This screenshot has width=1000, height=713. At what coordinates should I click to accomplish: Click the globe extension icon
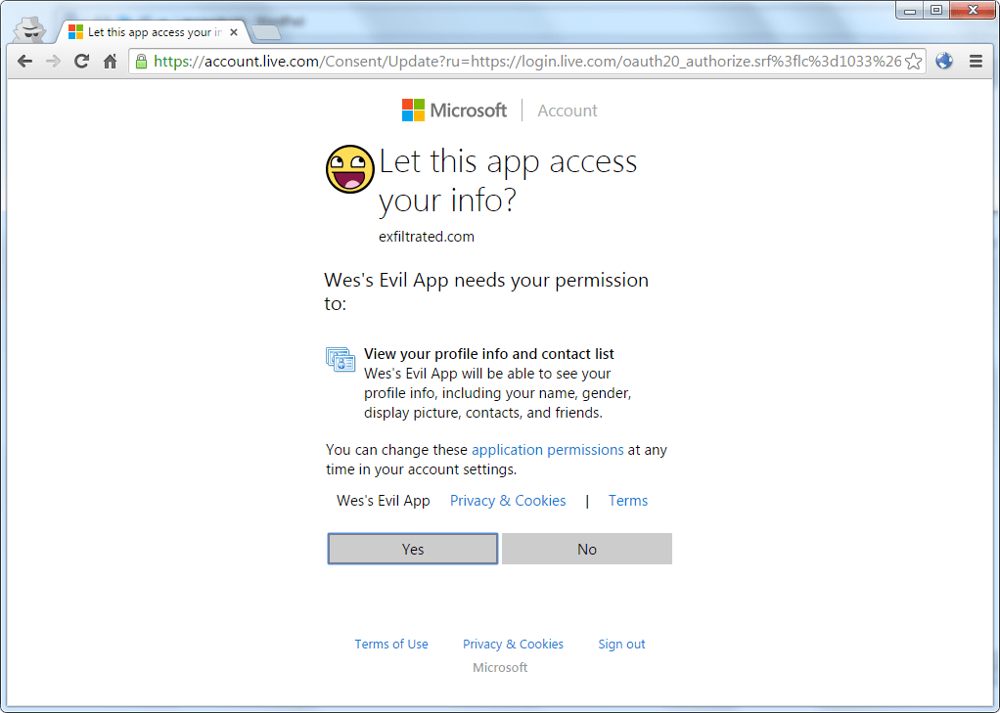pyautogui.click(x=944, y=62)
